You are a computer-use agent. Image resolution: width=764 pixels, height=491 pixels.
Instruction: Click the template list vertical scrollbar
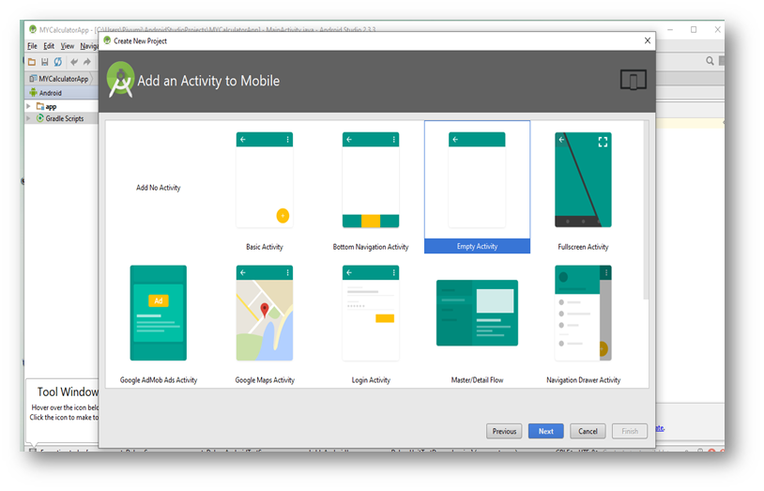[x=646, y=209]
